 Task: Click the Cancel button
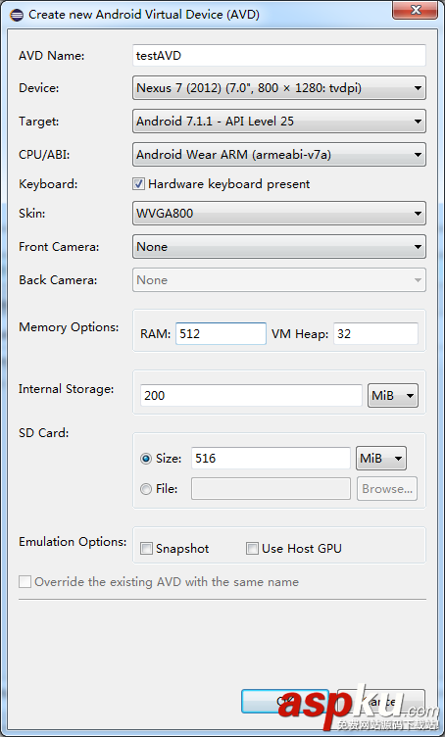tap(381, 702)
